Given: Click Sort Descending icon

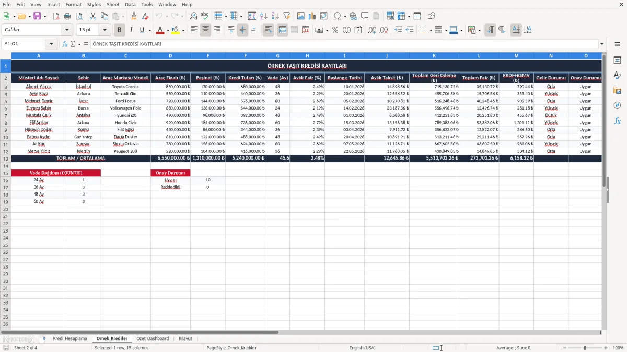Looking at the screenshot, I should tap(275, 16).
